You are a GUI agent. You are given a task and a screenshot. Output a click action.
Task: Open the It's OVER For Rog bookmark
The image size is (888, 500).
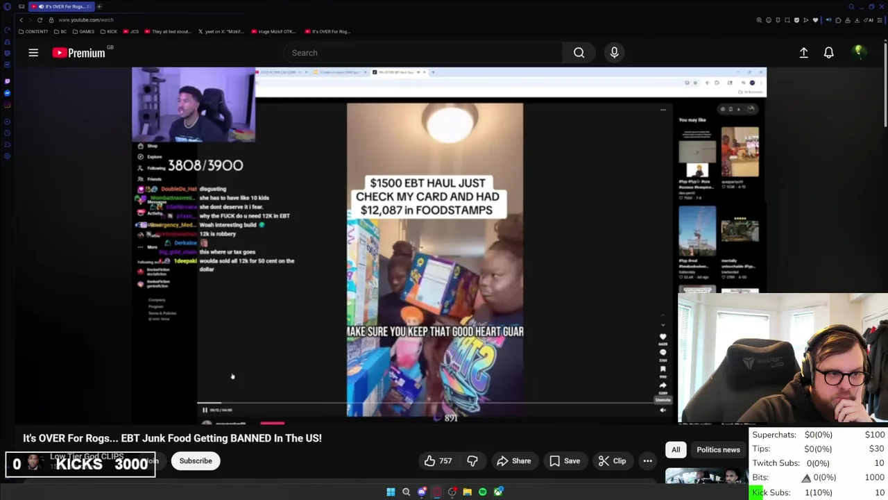pyautogui.click(x=327, y=31)
